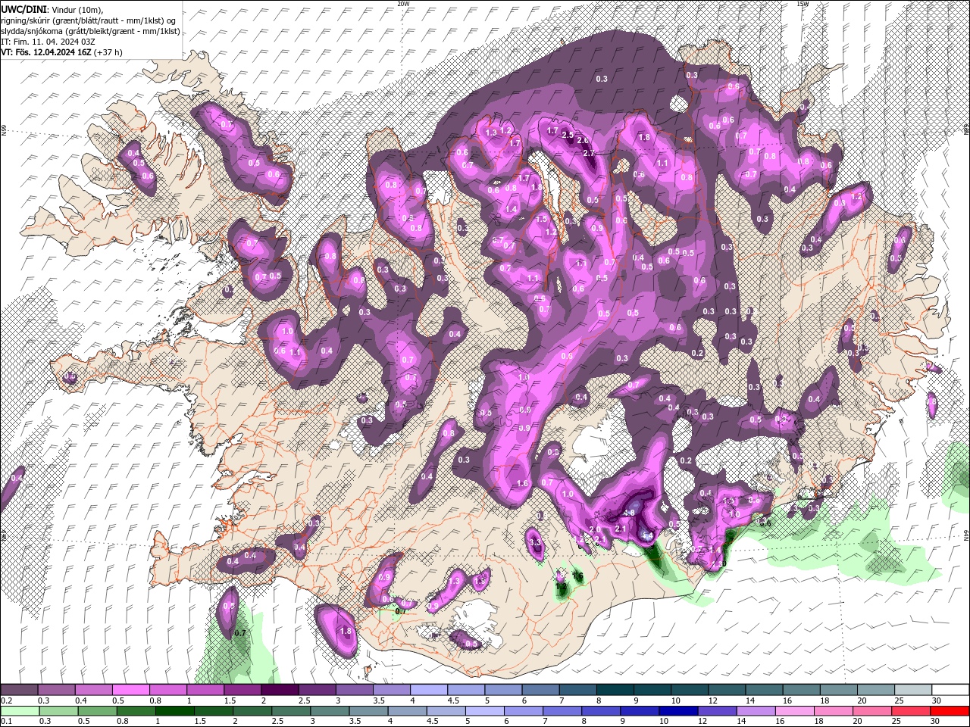Screen dimensions: 970x727
Task: Click the pale green 0.1 legend swatch
Action: point(19,711)
